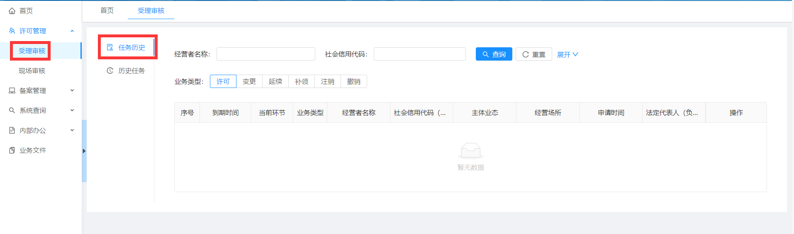Expand the 备案管理 menu chevron
Screen dimensions: 794x234
pos(72,90)
